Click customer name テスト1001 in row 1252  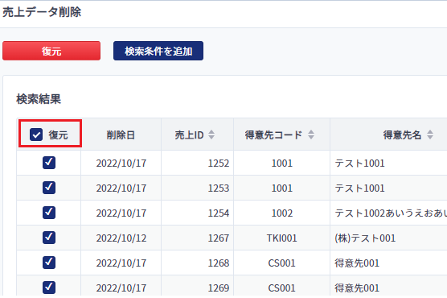pos(359,163)
